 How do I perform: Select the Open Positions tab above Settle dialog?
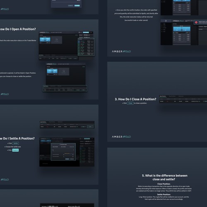43,122
